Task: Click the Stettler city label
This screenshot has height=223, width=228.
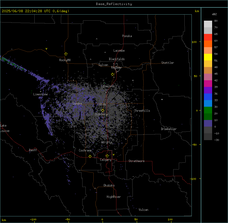Action: [168, 63]
